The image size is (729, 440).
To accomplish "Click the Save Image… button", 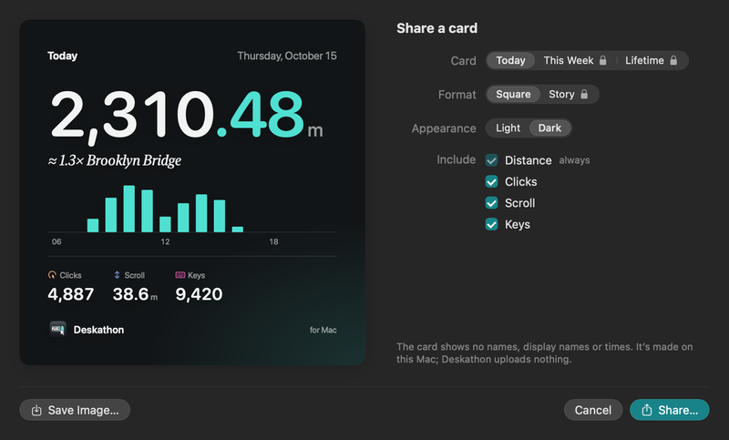I will pos(75,410).
